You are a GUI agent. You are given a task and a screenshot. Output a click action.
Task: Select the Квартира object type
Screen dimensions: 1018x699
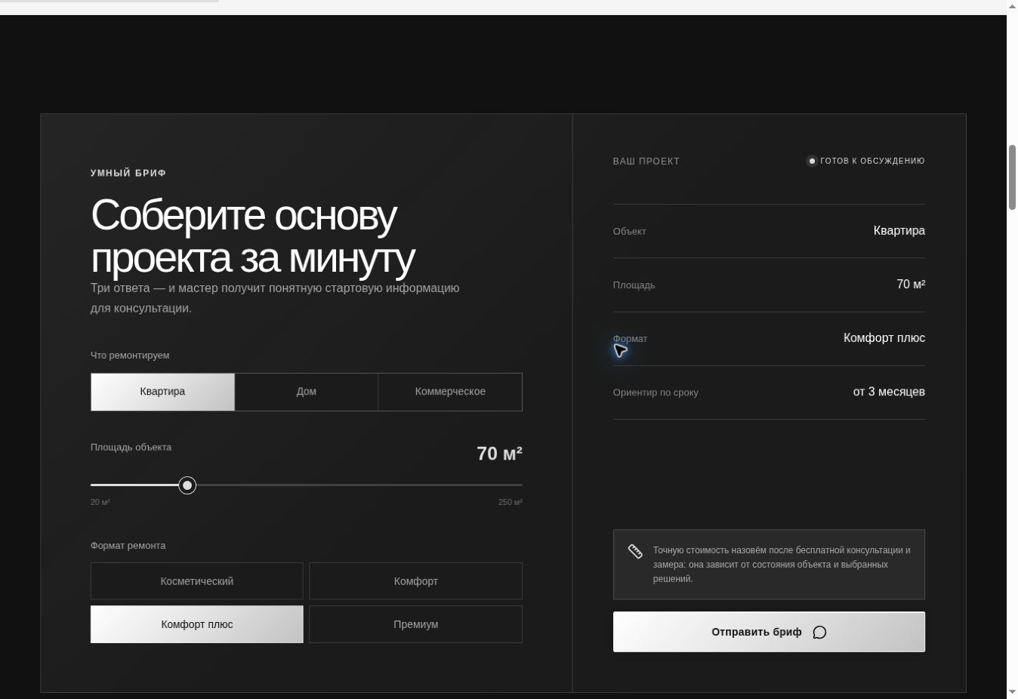162,392
